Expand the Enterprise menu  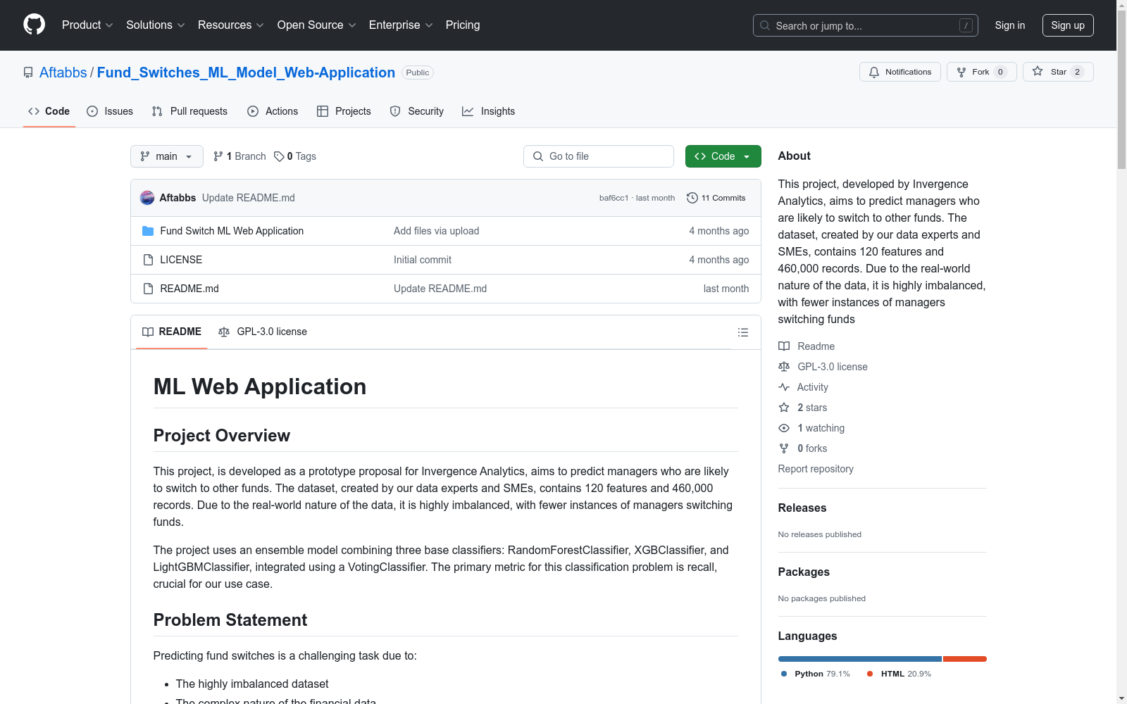401,25
